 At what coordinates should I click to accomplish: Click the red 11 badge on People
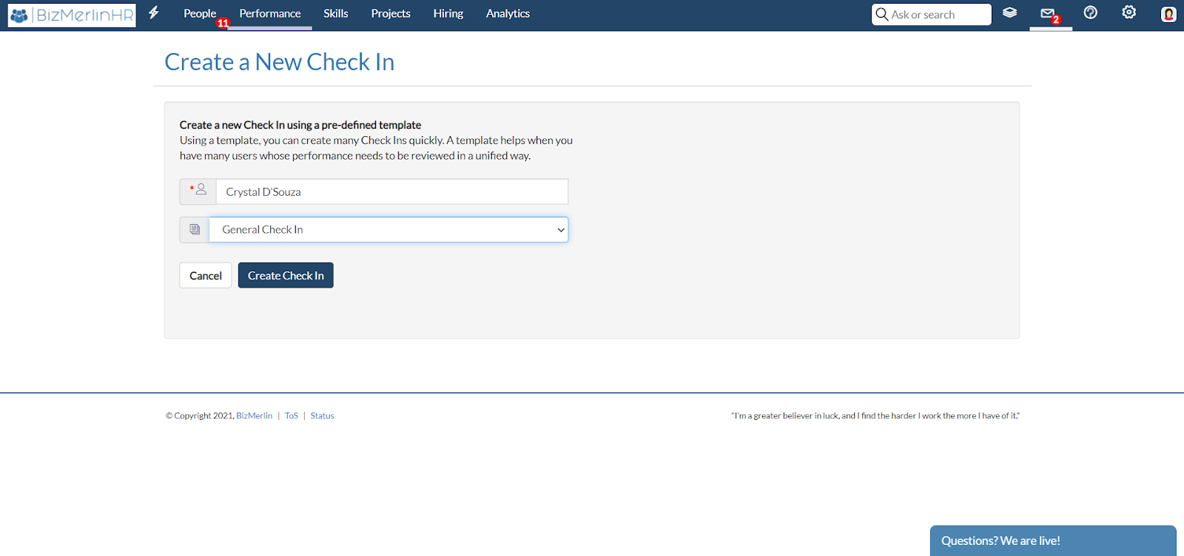pos(223,23)
